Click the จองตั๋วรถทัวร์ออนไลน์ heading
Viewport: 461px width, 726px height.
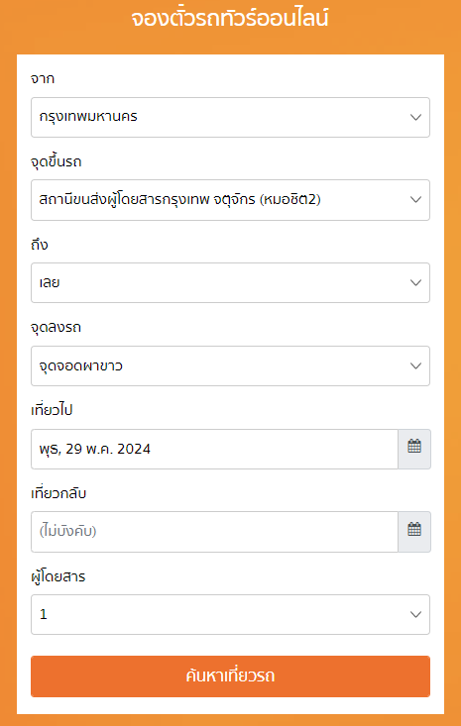point(230,19)
